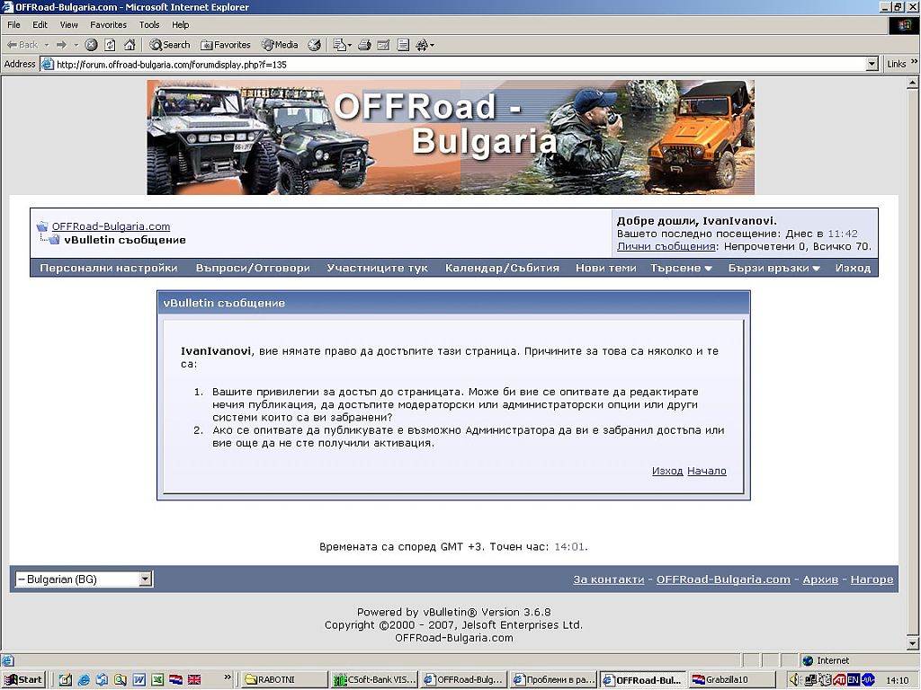Open Въпроси/Отговори in forum navbar
Screen dimensions: 921x690
[x=253, y=268]
